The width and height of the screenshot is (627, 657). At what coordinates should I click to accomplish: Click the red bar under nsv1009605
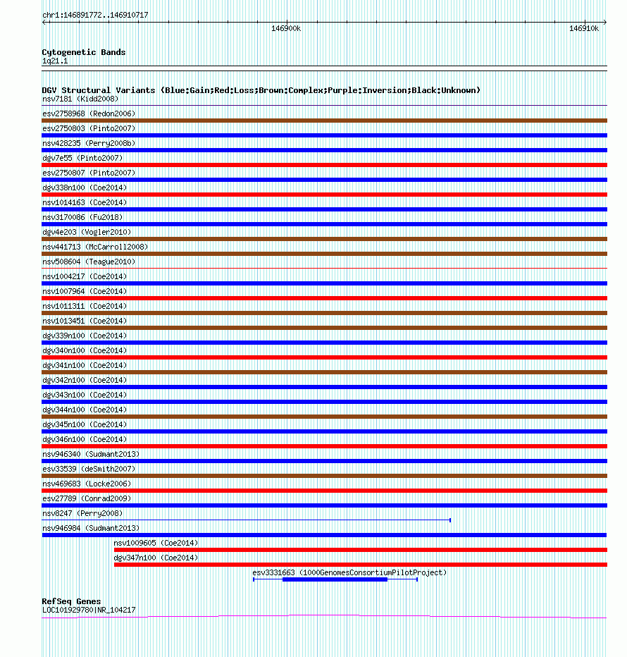click(x=361, y=550)
